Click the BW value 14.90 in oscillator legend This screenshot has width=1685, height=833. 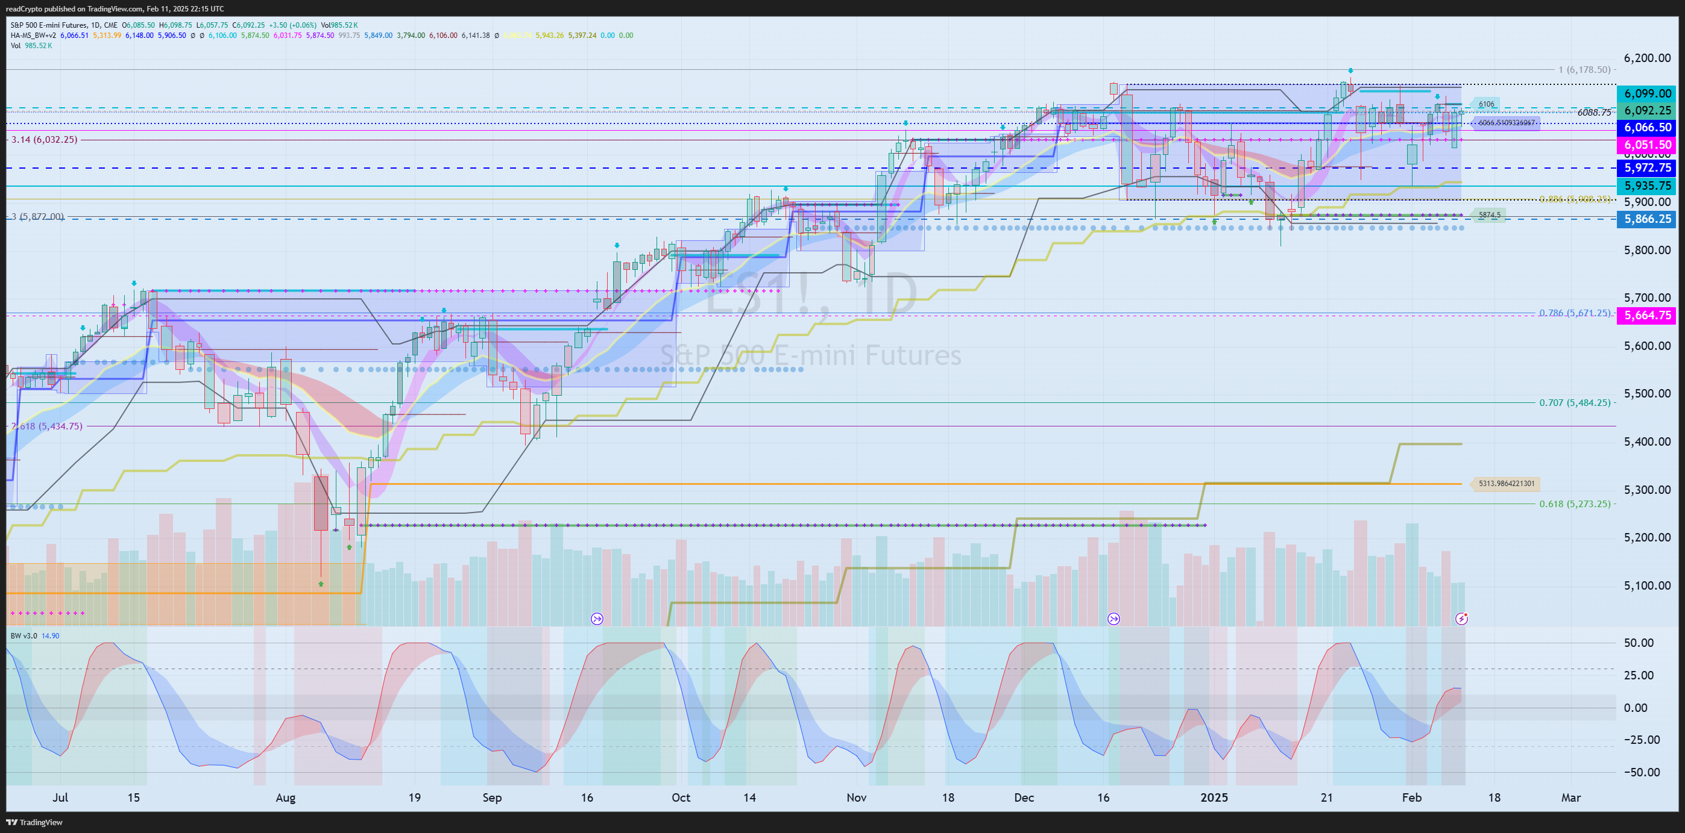[51, 635]
